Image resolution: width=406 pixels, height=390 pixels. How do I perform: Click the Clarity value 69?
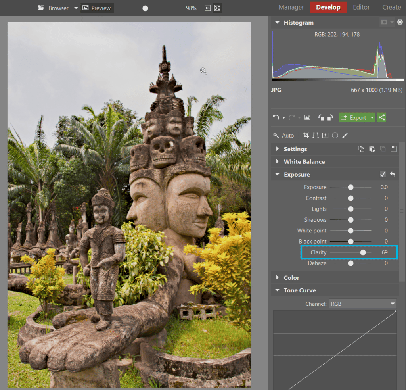pos(385,252)
